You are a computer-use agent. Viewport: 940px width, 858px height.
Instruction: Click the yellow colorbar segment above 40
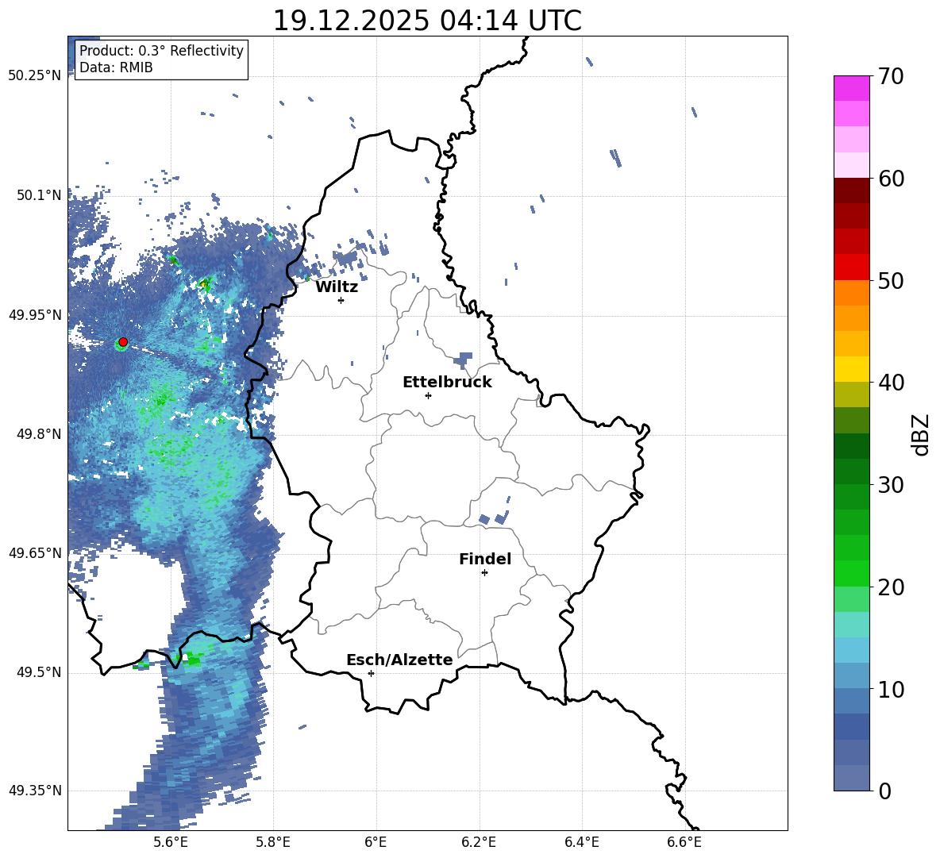point(851,369)
